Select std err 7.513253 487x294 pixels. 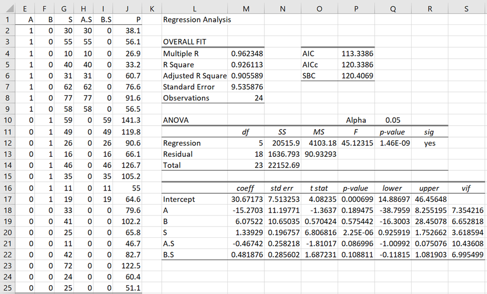tap(283, 199)
